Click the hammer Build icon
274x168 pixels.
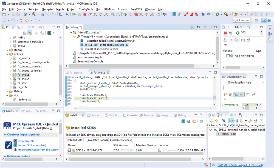coord(34,14)
